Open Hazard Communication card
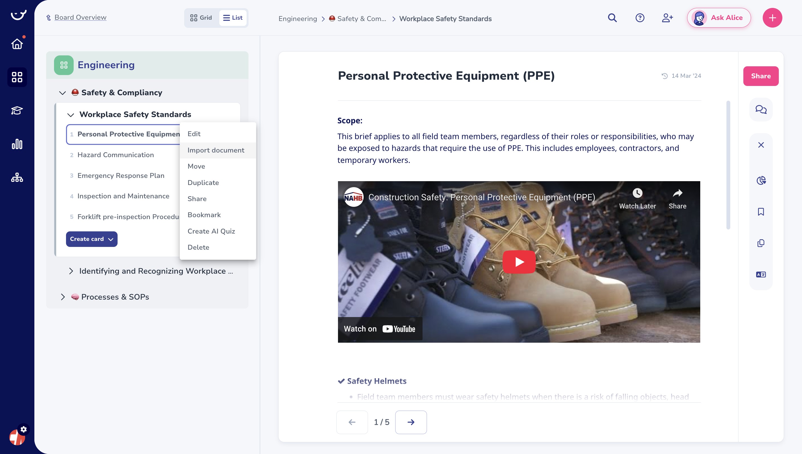 (115, 155)
